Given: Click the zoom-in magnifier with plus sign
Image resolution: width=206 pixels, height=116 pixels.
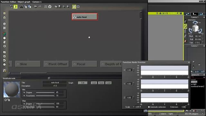Looking at the screenshot, I should 64,6.
